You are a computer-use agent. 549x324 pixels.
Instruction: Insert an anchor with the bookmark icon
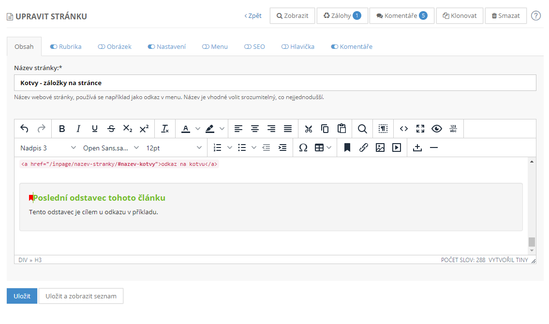pyautogui.click(x=347, y=148)
